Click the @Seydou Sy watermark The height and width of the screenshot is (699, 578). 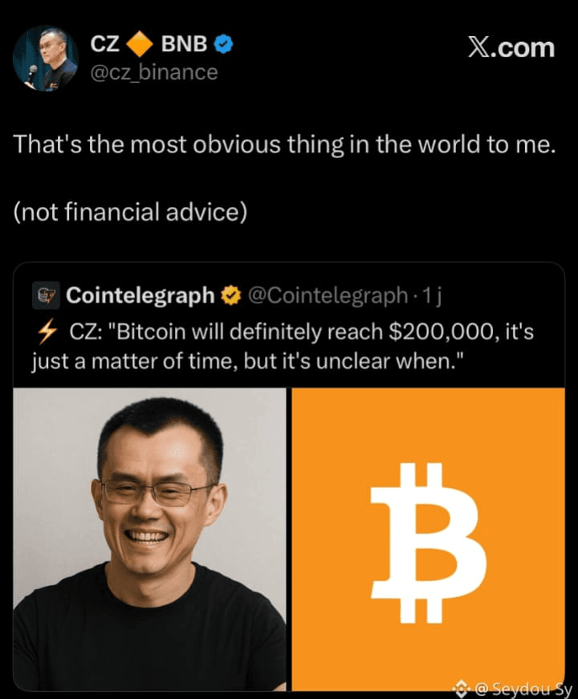coord(523,689)
